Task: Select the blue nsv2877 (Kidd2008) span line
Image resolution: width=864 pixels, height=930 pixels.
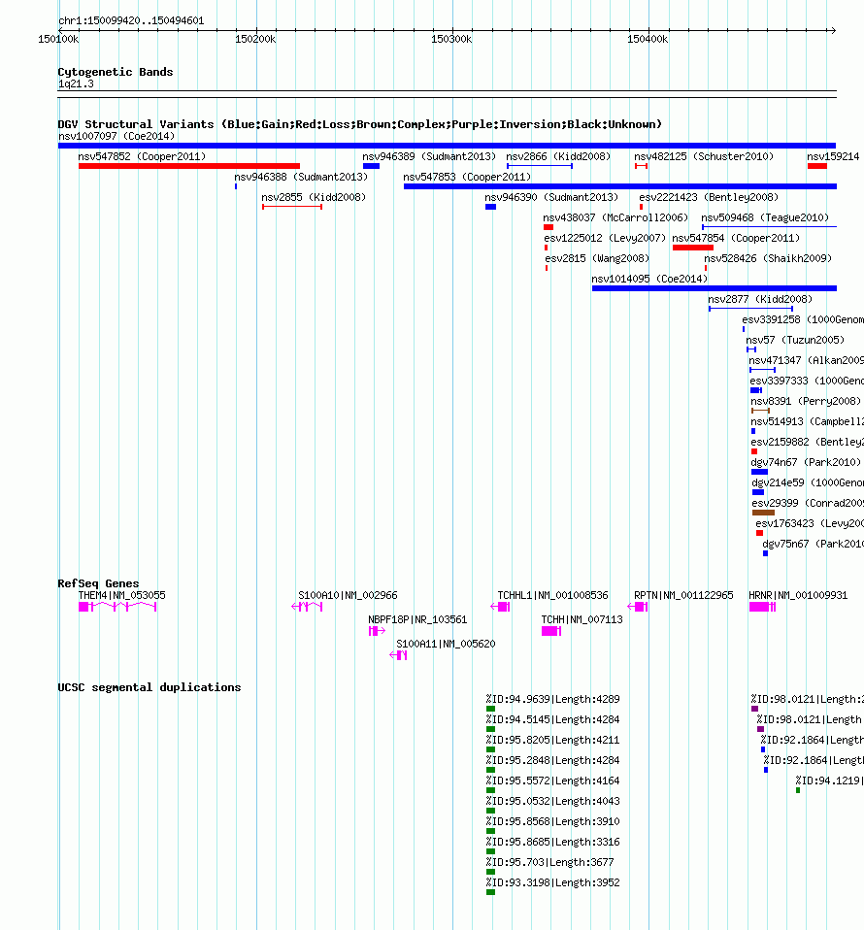Action: (x=750, y=309)
